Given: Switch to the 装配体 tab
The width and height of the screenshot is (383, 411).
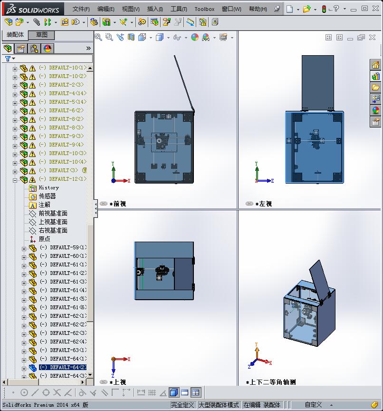Looking at the screenshot, I should [15, 35].
